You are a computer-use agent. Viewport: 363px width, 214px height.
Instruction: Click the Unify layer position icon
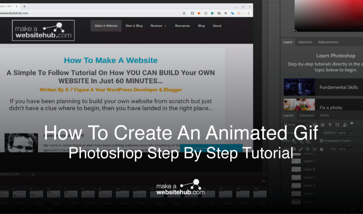[x=293, y=141]
